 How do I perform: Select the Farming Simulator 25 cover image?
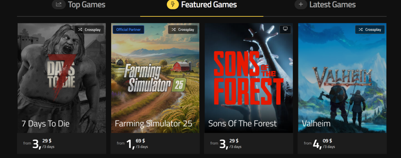coord(155,74)
